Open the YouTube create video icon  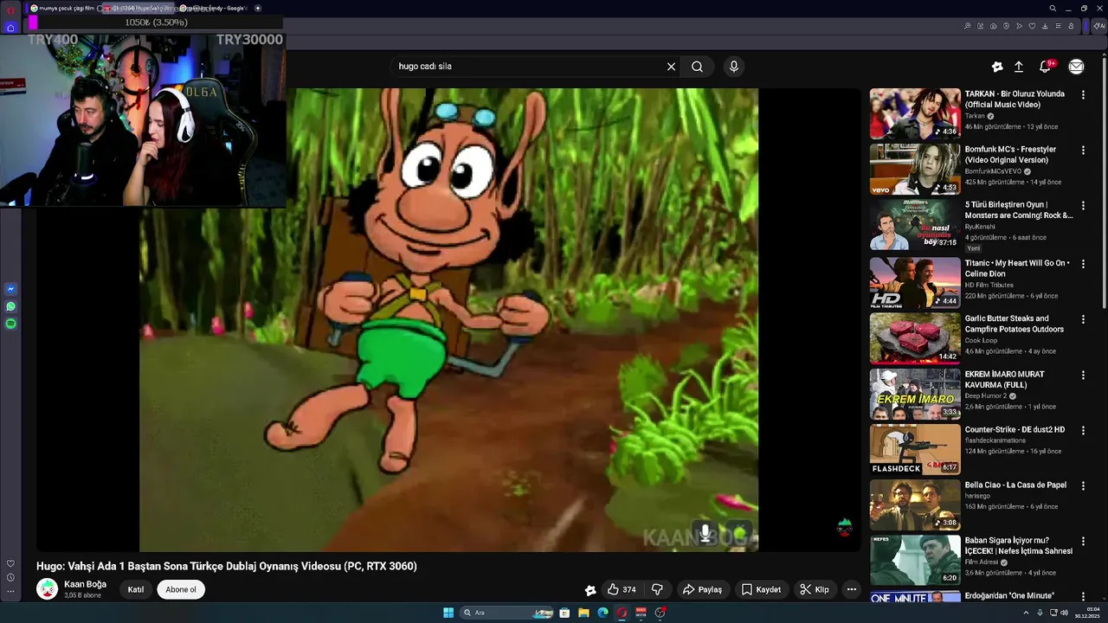pyautogui.click(x=997, y=67)
